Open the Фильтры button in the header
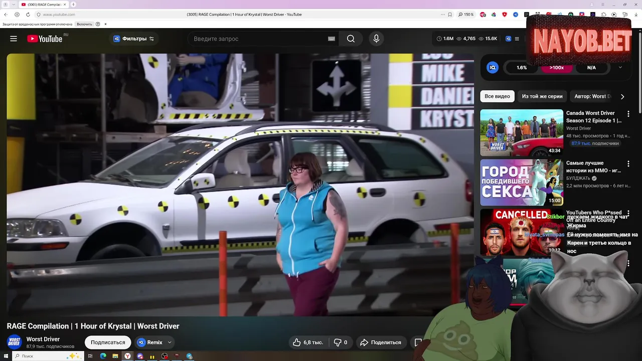Viewport: 642px width, 361px height. (x=134, y=39)
